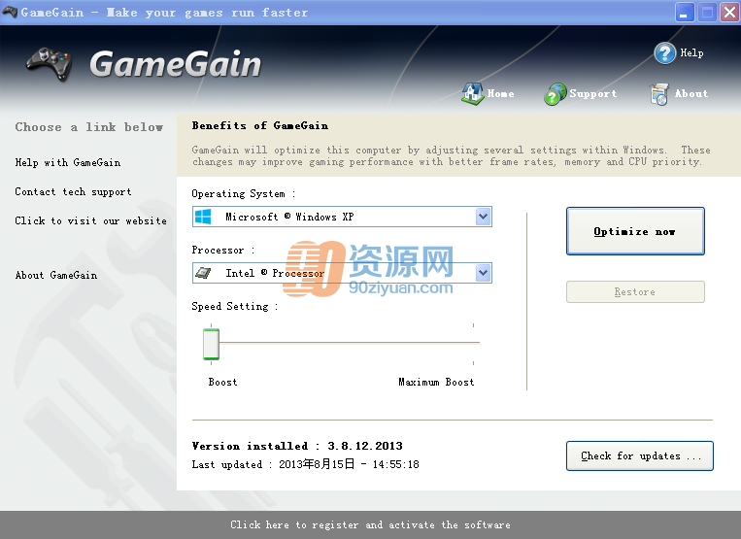Expand the Operating System dropdown arrow

coord(483,217)
